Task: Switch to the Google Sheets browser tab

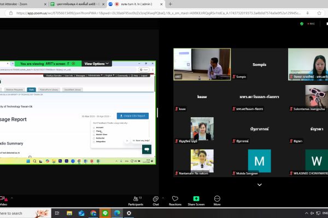Action: pyautogui.click(x=78, y=4)
